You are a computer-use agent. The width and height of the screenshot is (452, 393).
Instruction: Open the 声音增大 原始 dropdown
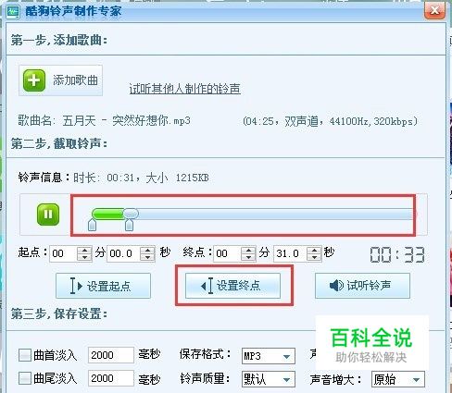tap(398, 379)
